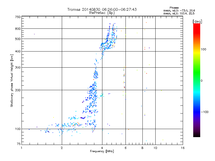Click the x-axis tick label '8'
This screenshot has height=161, width=215.
[x=142, y=148]
